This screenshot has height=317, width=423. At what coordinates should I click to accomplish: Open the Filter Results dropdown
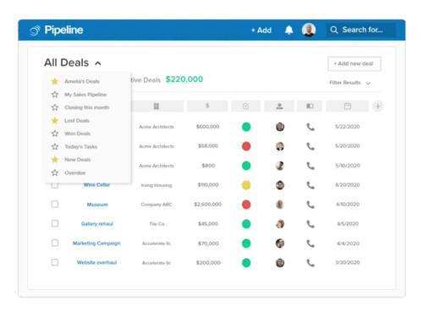tap(349, 83)
